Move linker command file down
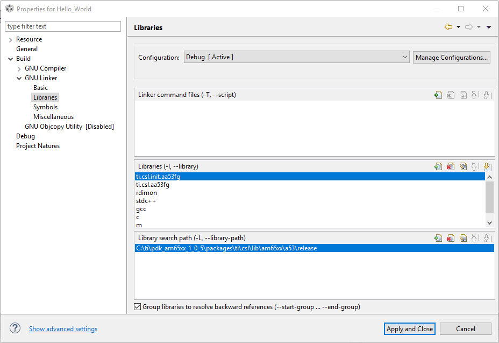The height and width of the screenshot is (343, 499). click(487, 95)
